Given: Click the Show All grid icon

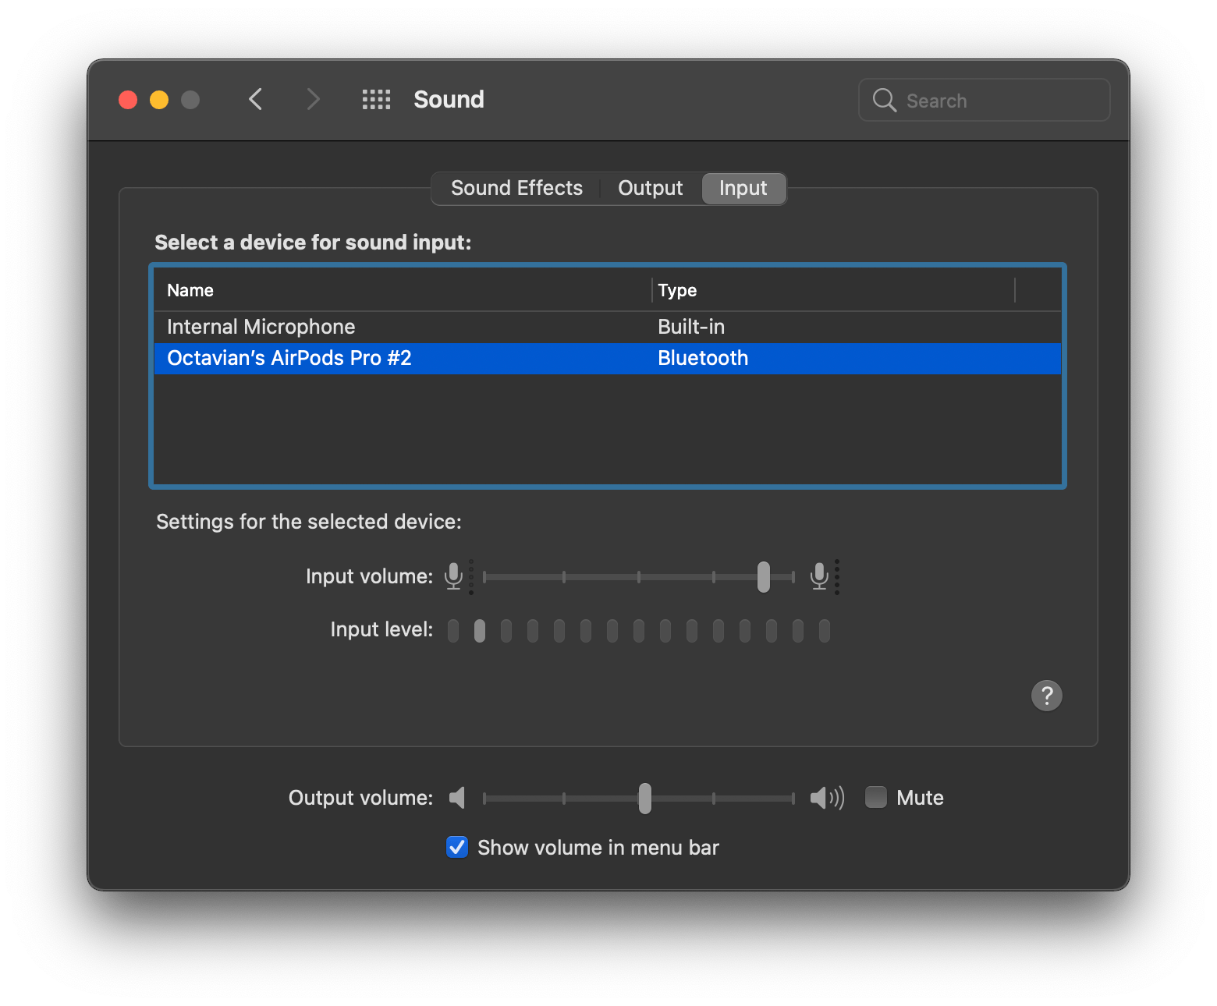Looking at the screenshot, I should [376, 99].
